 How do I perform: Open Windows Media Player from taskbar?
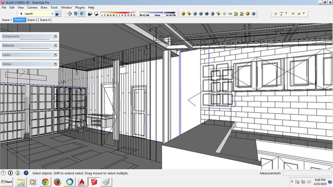click(x=33, y=182)
